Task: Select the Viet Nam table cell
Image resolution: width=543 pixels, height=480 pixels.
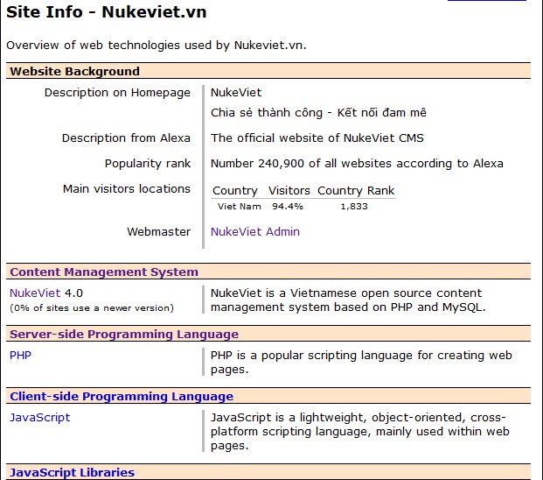Action: (240, 207)
